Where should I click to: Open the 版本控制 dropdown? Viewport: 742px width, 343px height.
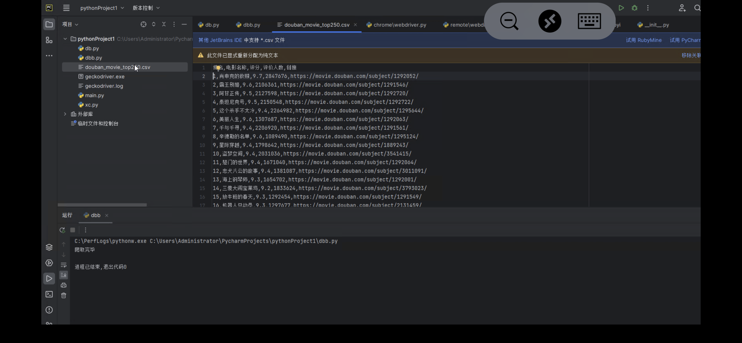click(x=146, y=8)
